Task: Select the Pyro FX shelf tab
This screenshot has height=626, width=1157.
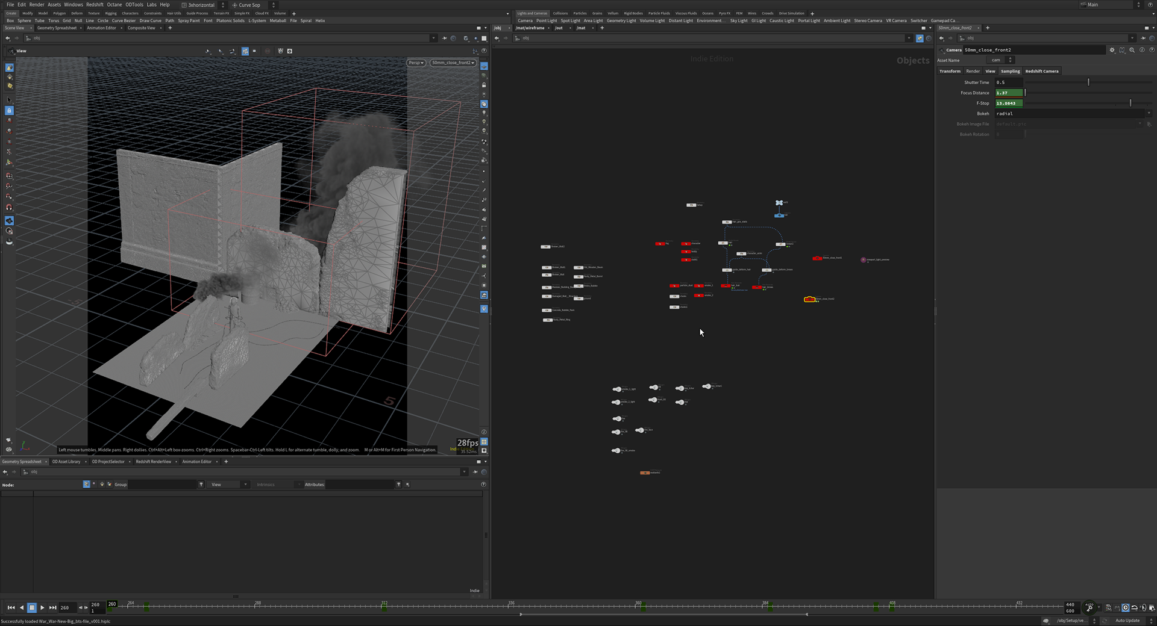Action: pos(724,13)
